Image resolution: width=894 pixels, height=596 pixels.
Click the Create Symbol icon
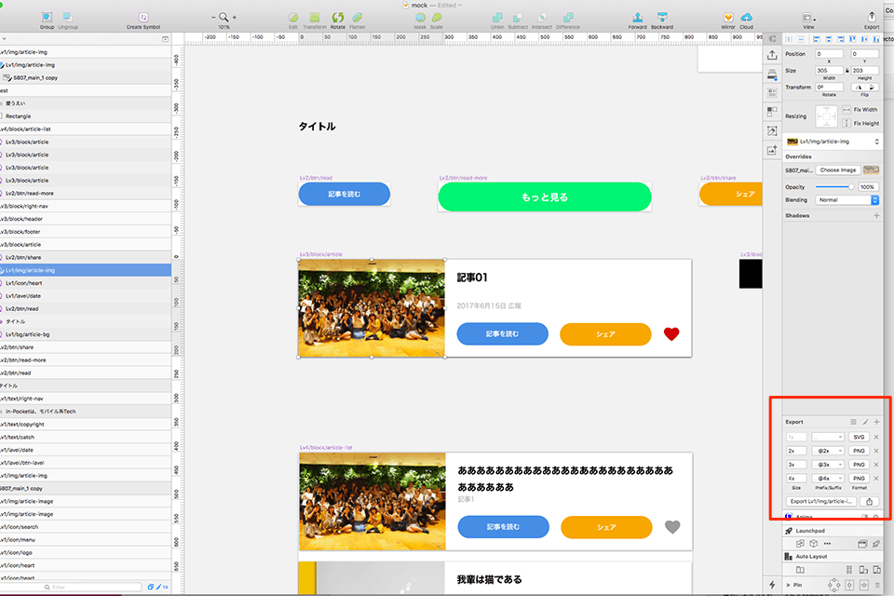coord(143,17)
